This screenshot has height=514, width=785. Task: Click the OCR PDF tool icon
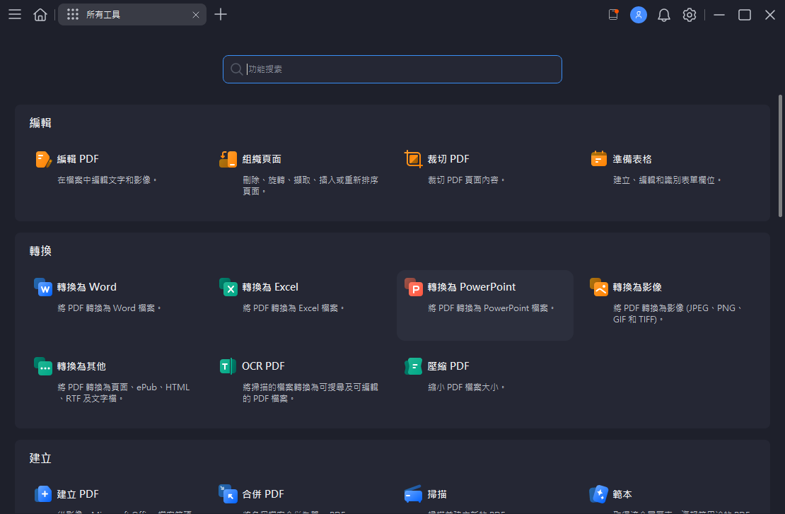[x=228, y=366]
